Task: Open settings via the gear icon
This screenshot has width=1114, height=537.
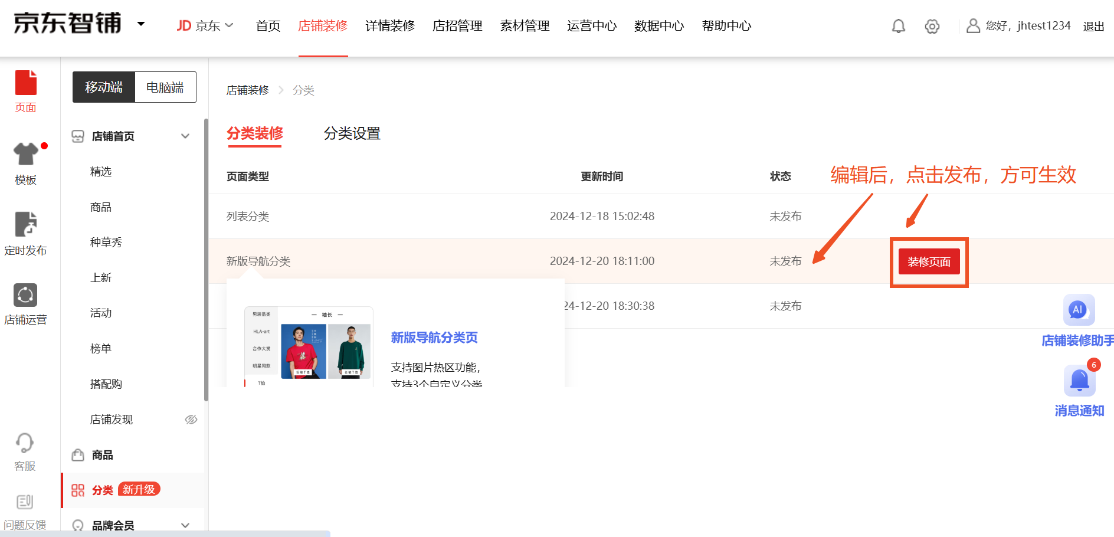Action: 932,26
